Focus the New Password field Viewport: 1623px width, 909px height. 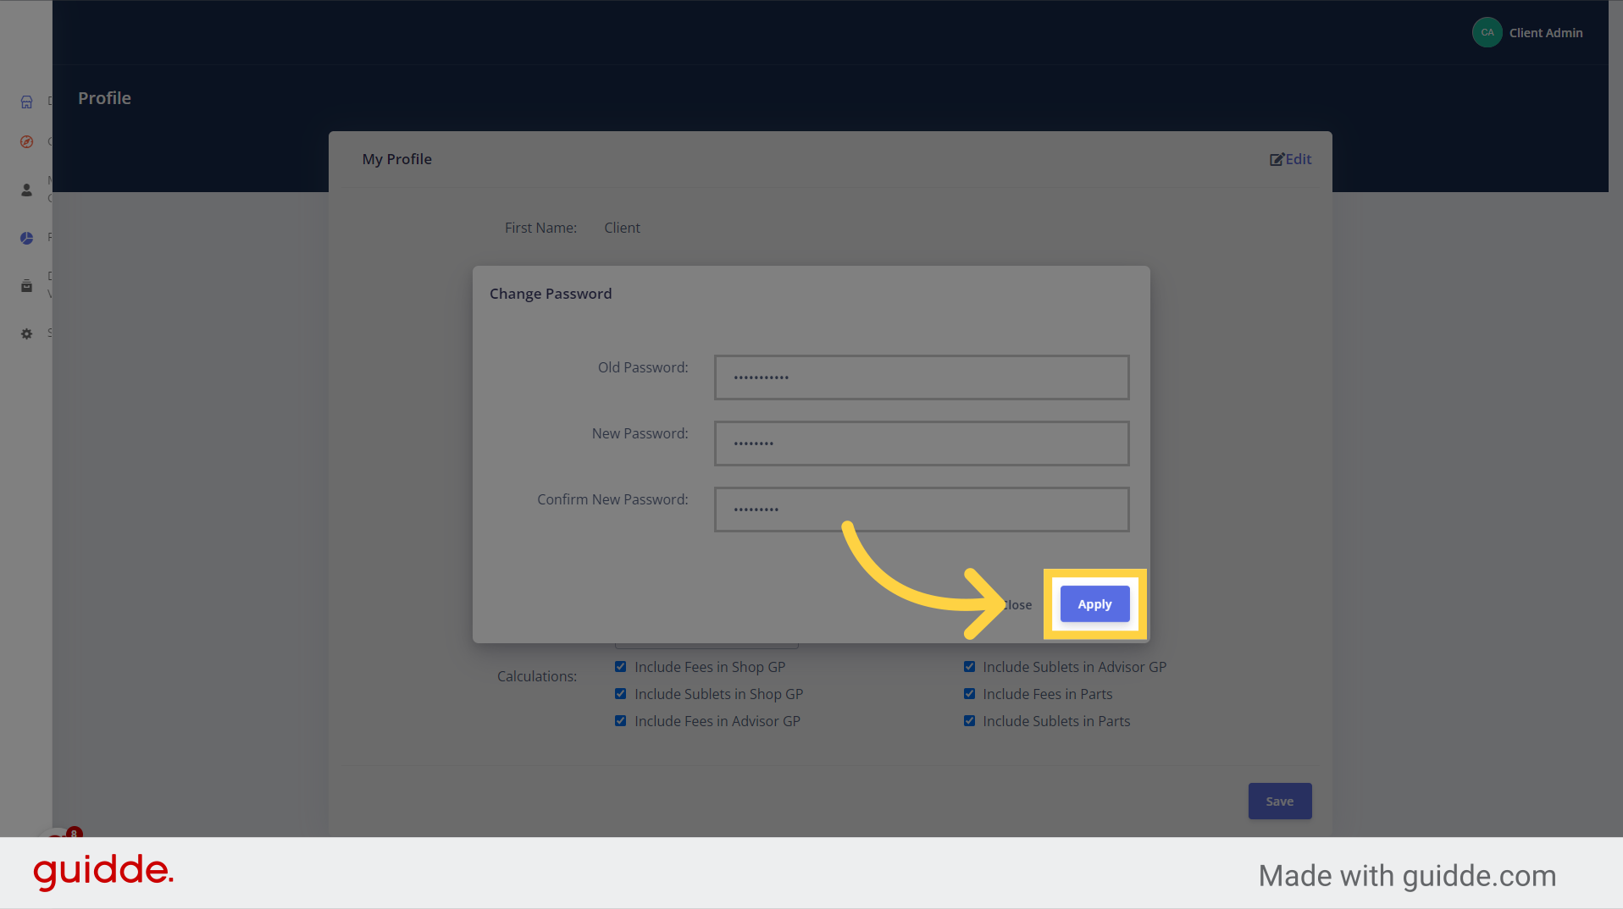(x=922, y=443)
